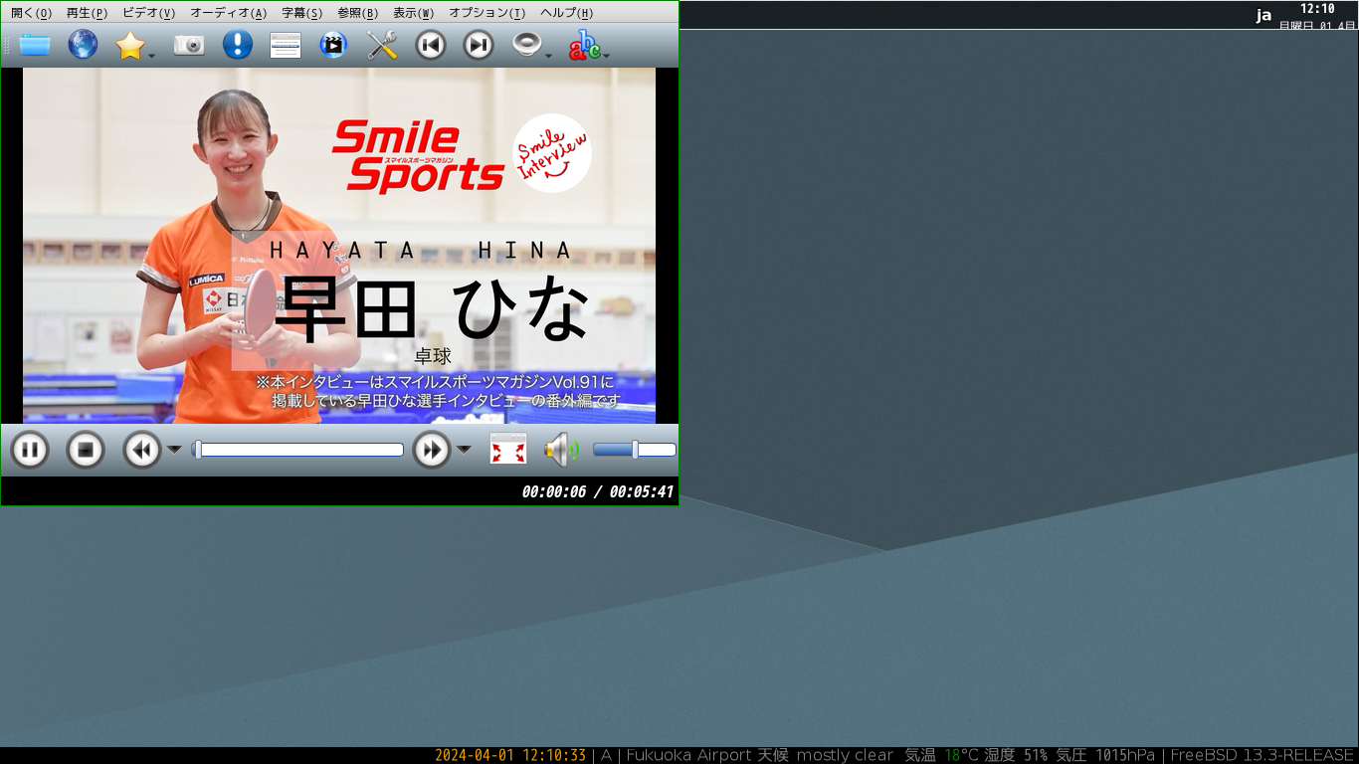Click the 00:00:06 / 00:05:41 time display

point(597,491)
